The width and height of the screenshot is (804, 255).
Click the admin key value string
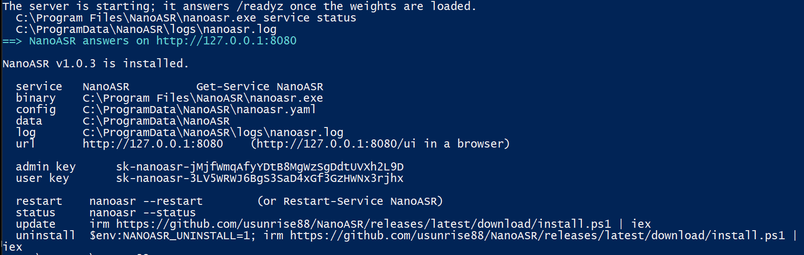click(x=260, y=167)
